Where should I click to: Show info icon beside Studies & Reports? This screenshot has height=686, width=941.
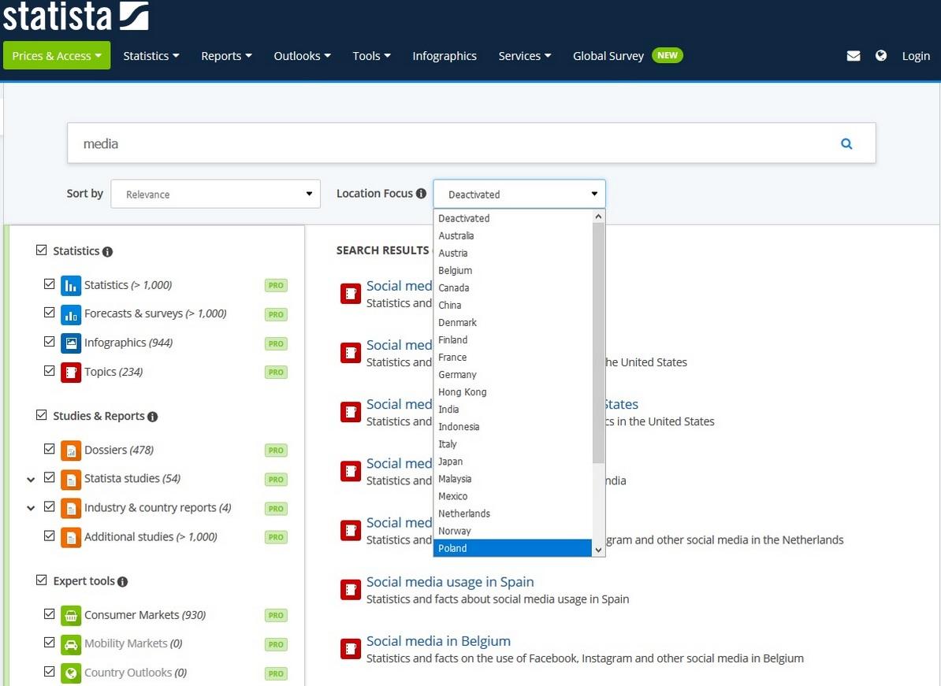[152, 416]
